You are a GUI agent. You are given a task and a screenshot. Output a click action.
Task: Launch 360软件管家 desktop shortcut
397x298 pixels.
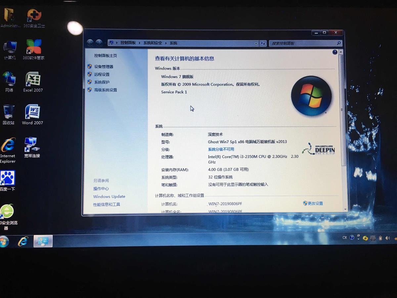tap(34, 50)
